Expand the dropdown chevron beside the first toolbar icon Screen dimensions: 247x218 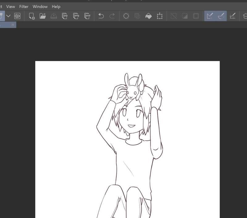[8, 16]
